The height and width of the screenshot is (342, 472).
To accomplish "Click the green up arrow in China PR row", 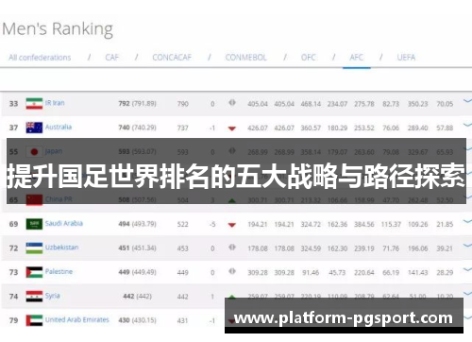I will 232,200.
